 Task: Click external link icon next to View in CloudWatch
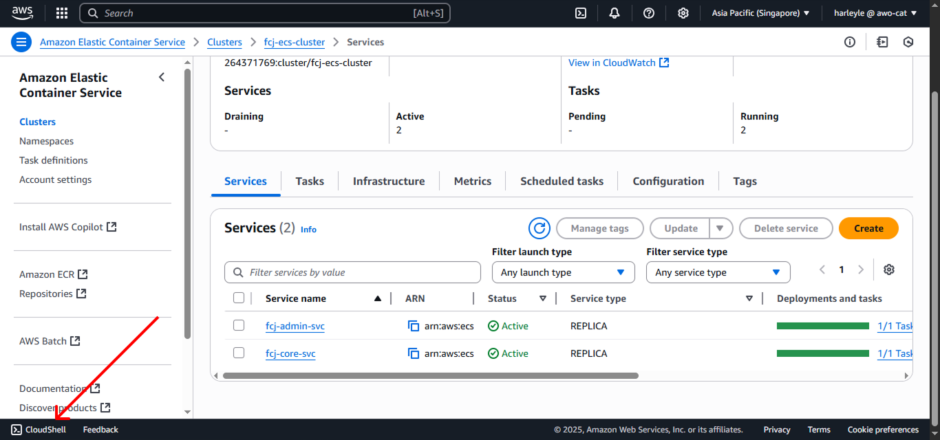coord(664,63)
